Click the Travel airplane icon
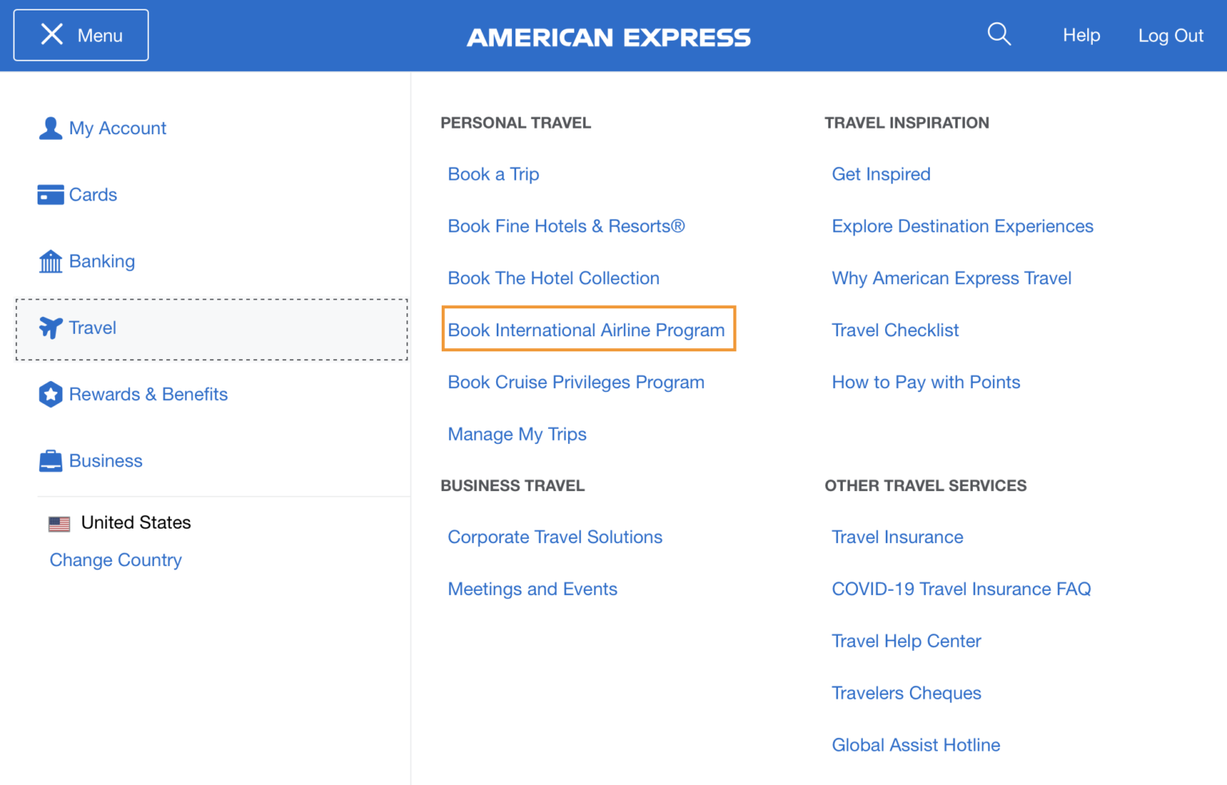1227x785 pixels. pyautogui.click(x=50, y=327)
